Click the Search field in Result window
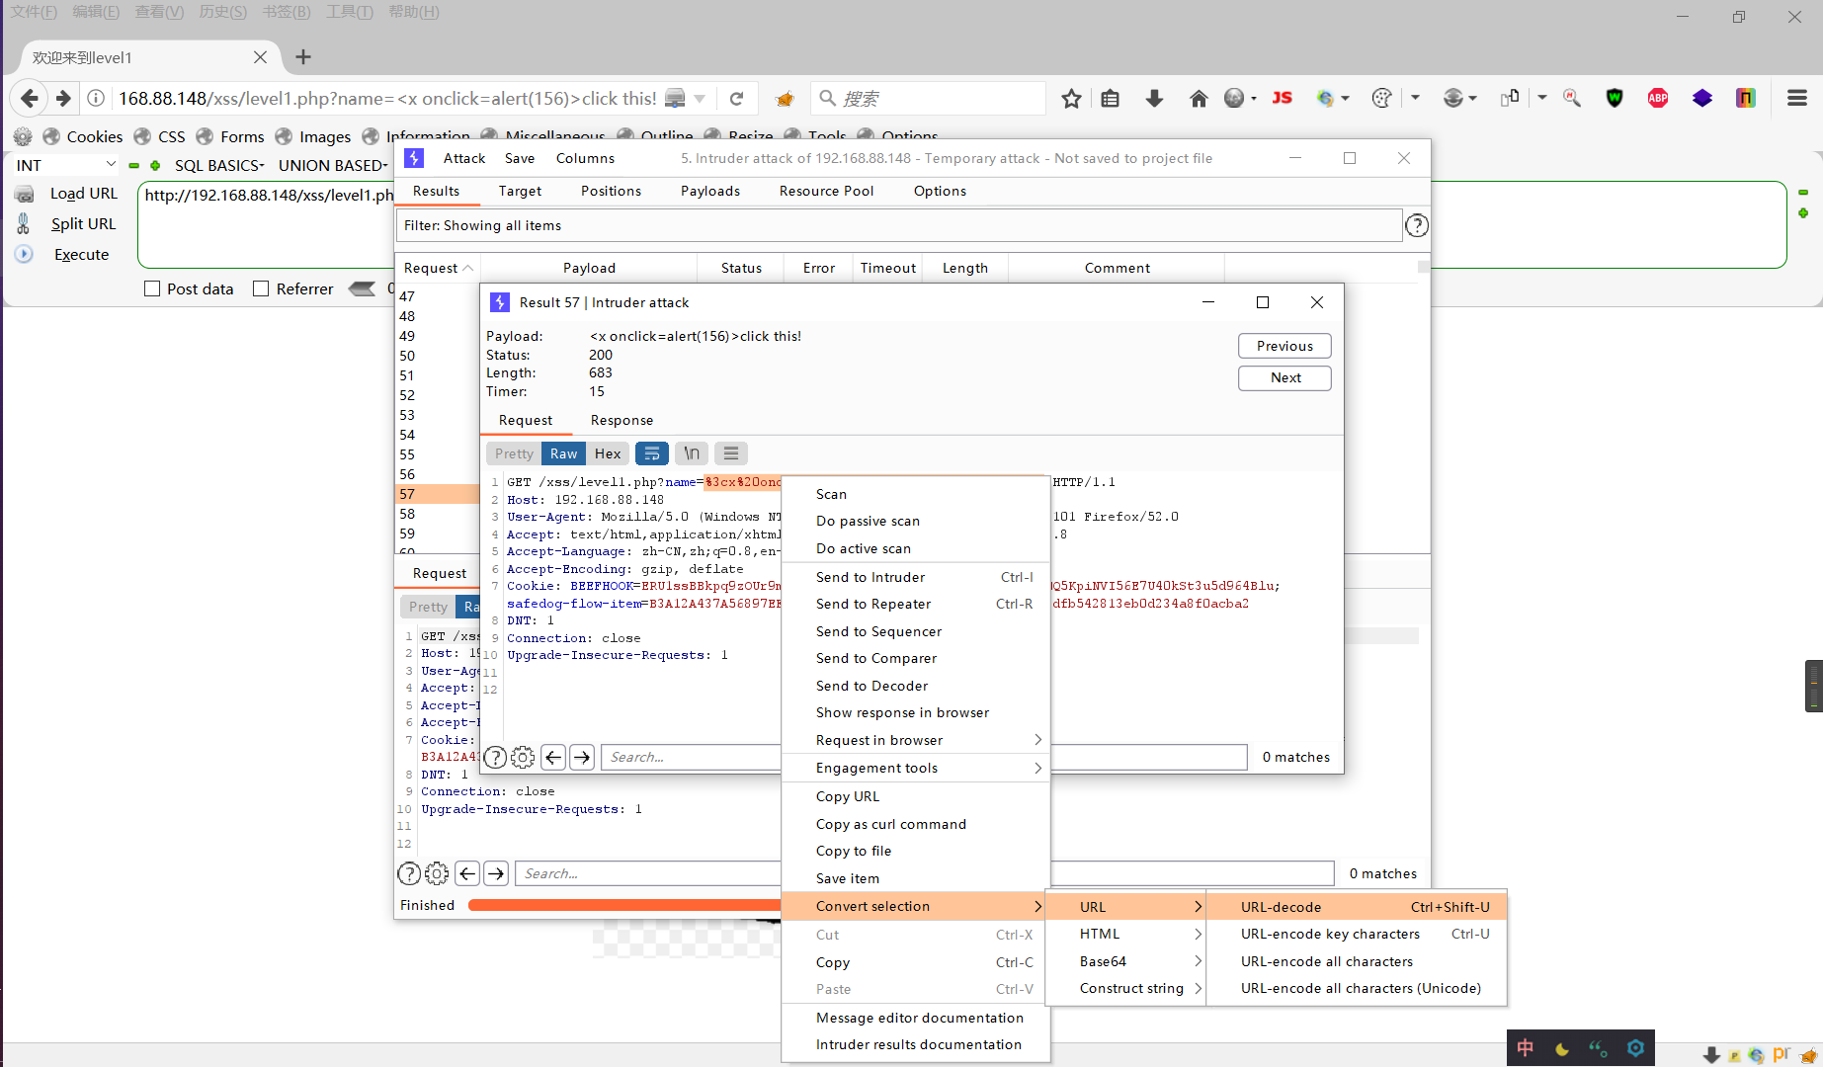 (x=692, y=758)
